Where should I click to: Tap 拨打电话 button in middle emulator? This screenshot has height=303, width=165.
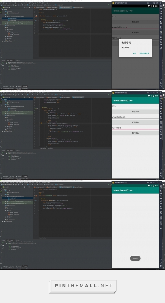tap(135, 133)
